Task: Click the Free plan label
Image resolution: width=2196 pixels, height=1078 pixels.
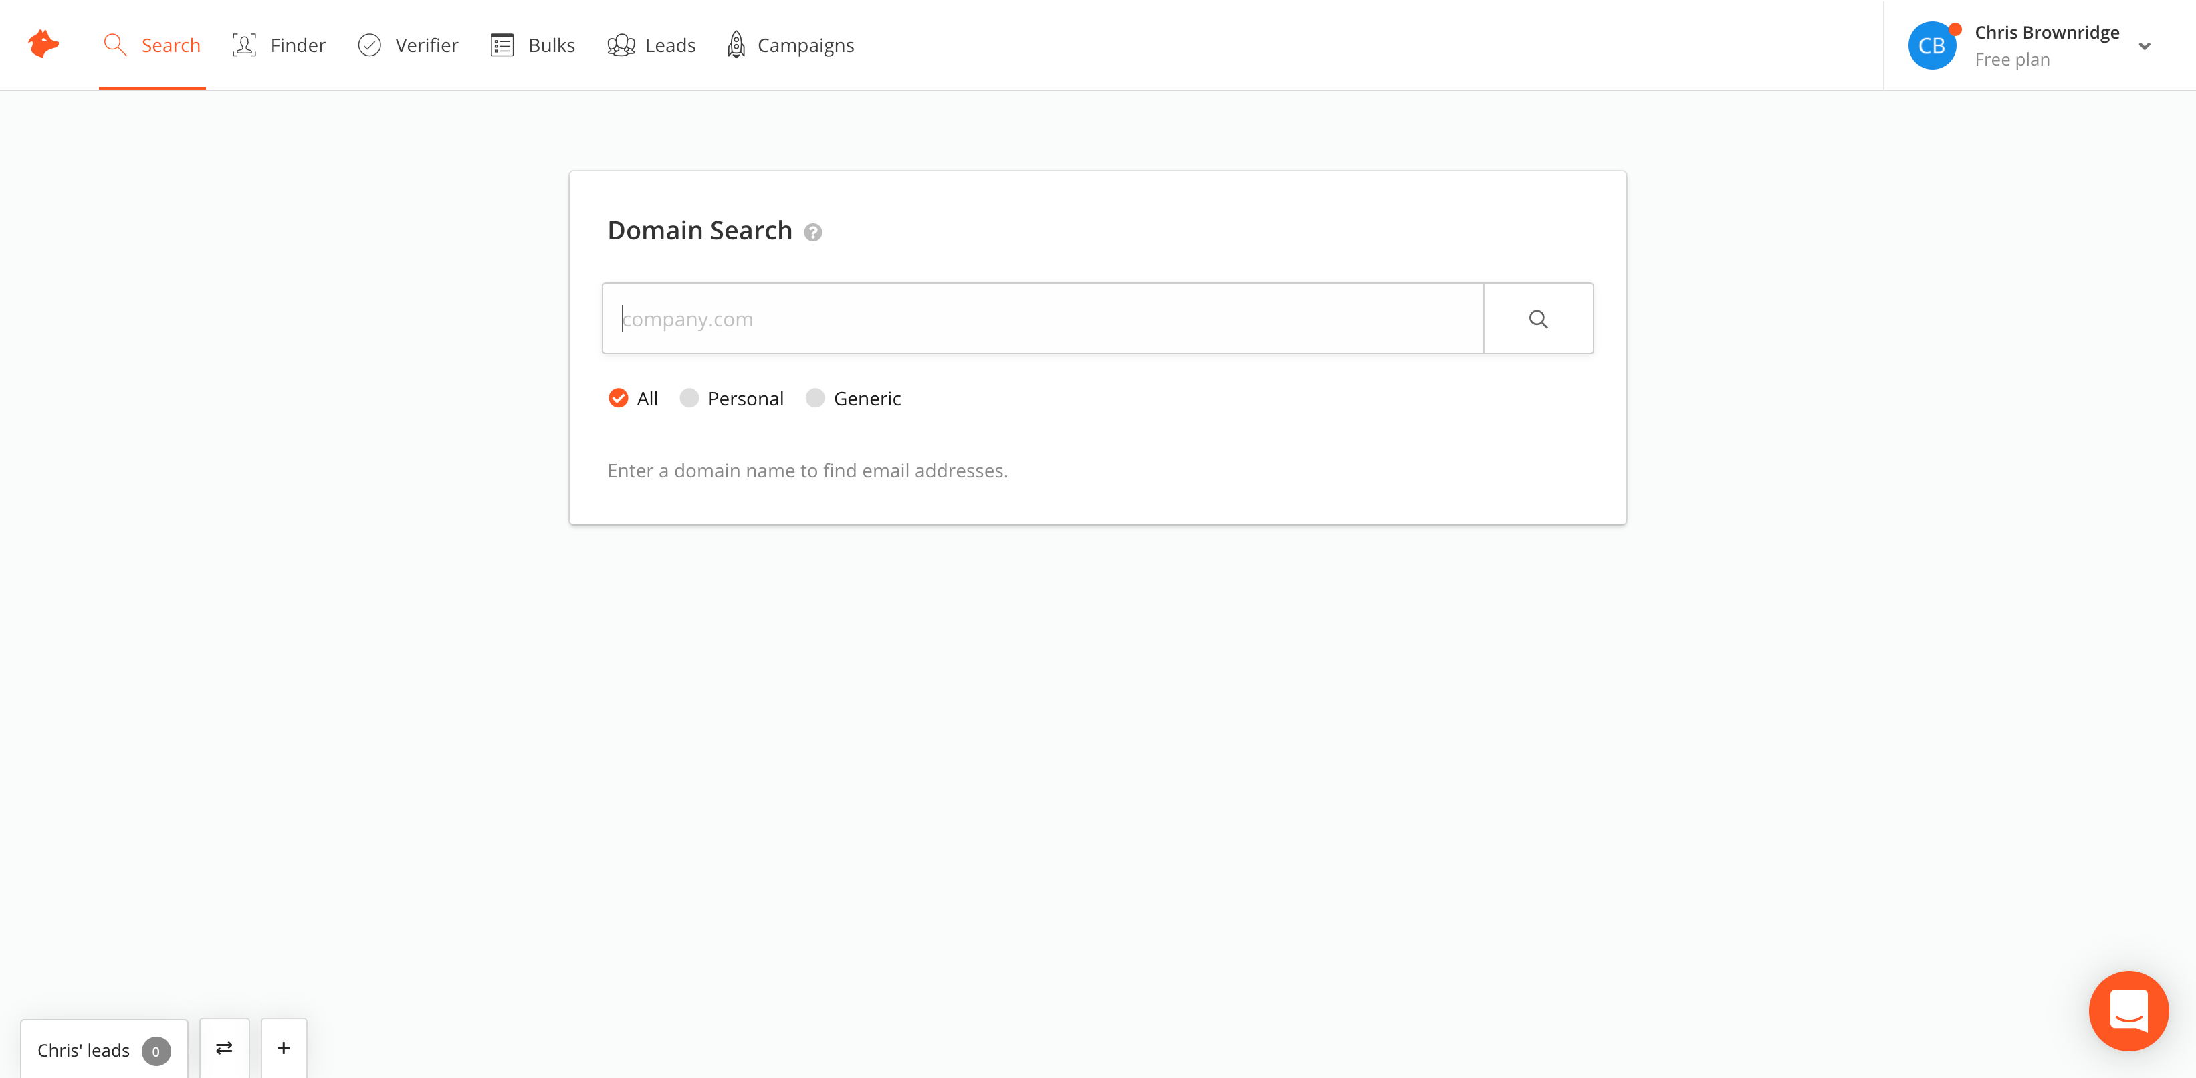Action: (x=2012, y=60)
